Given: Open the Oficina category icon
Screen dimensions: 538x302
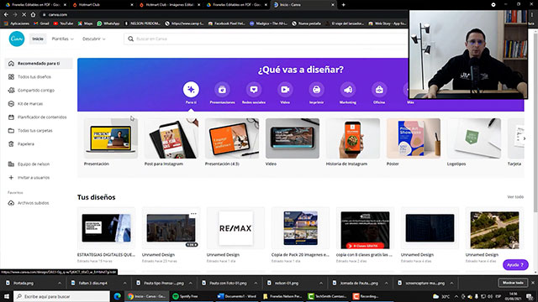Looking at the screenshot, I should 379,90.
